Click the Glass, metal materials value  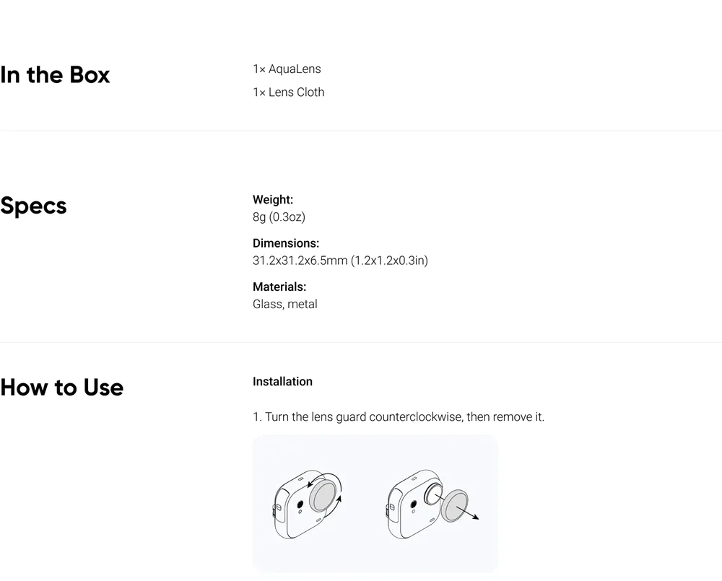tap(285, 304)
